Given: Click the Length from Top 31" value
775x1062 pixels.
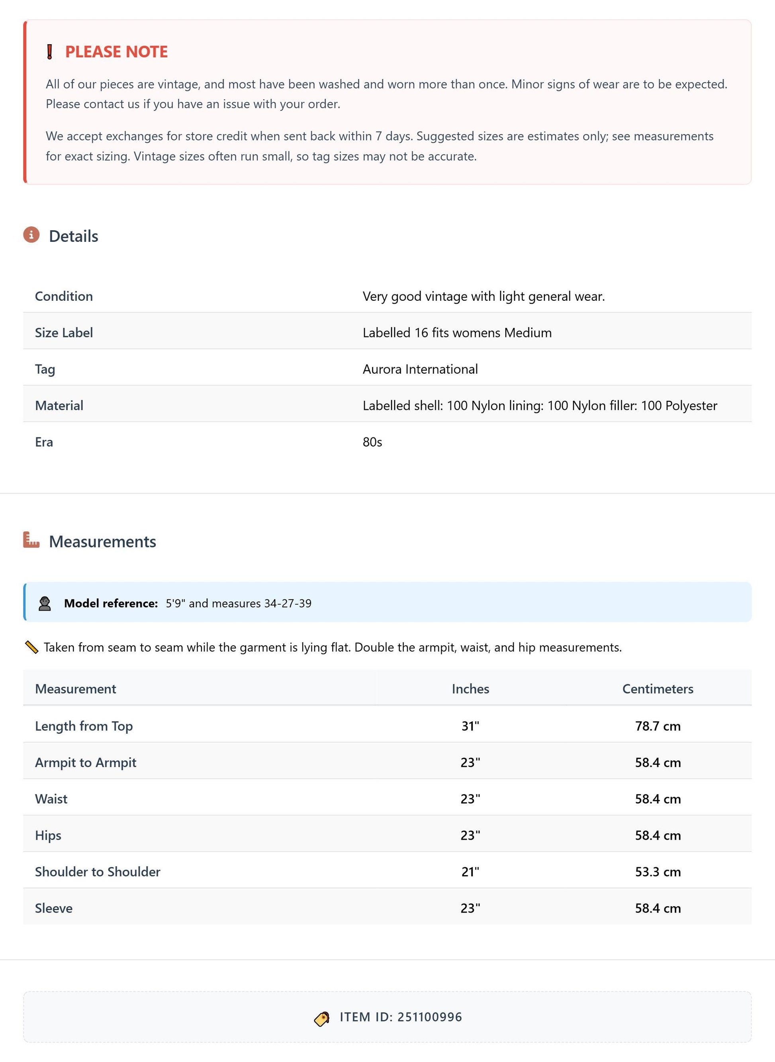Looking at the screenshot, I should pos(471,726).
